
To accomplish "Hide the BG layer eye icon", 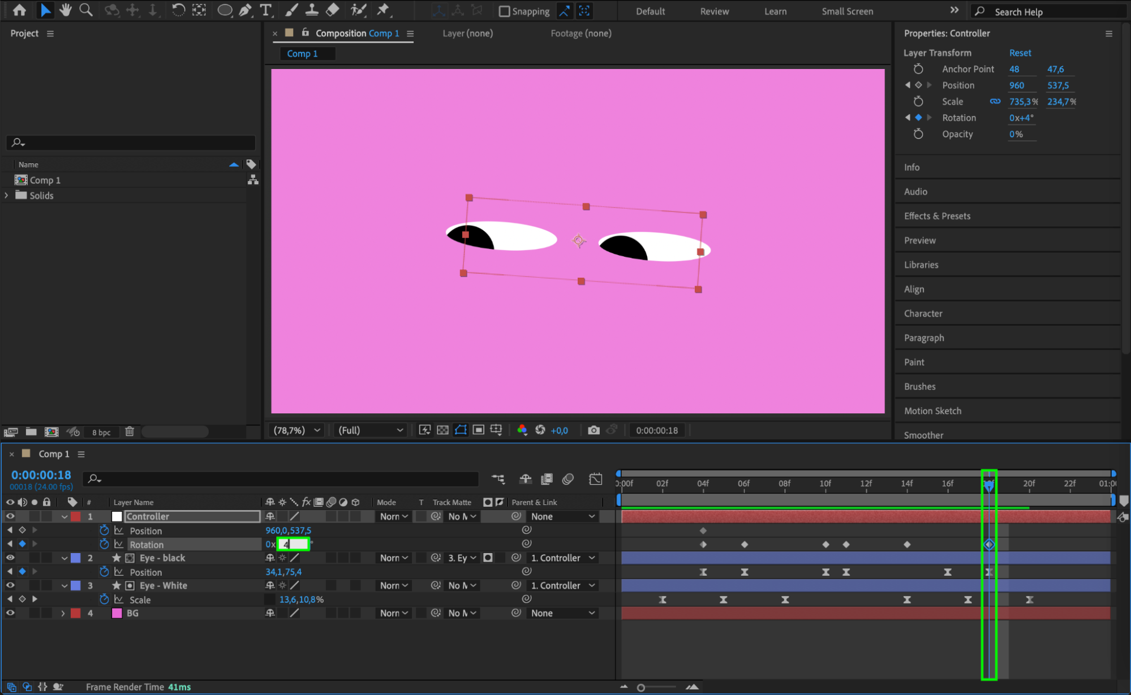I will coord(10,613).
